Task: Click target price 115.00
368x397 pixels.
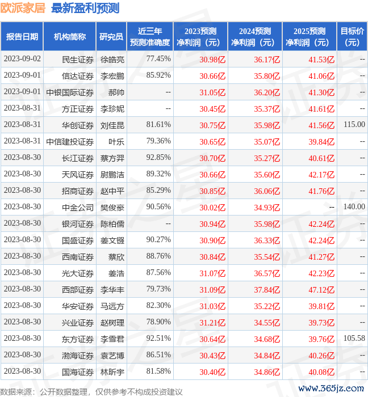Action: pos(354,124)
